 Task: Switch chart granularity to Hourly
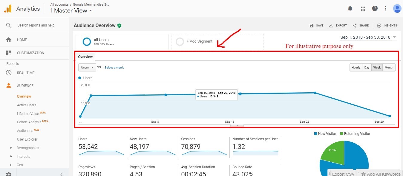[x=356, y=68]
